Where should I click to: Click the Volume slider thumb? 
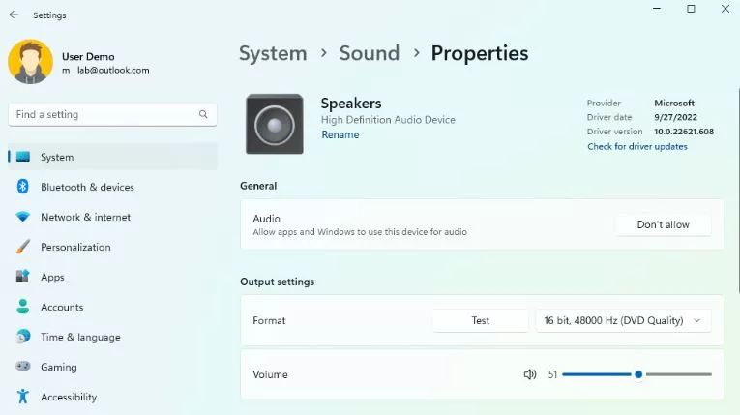[638, 374]
